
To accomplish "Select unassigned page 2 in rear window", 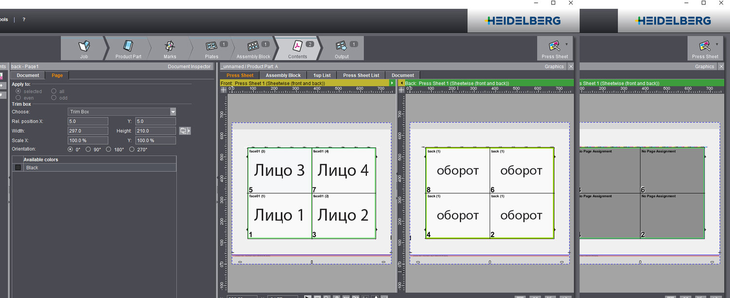I will [672, 216].
